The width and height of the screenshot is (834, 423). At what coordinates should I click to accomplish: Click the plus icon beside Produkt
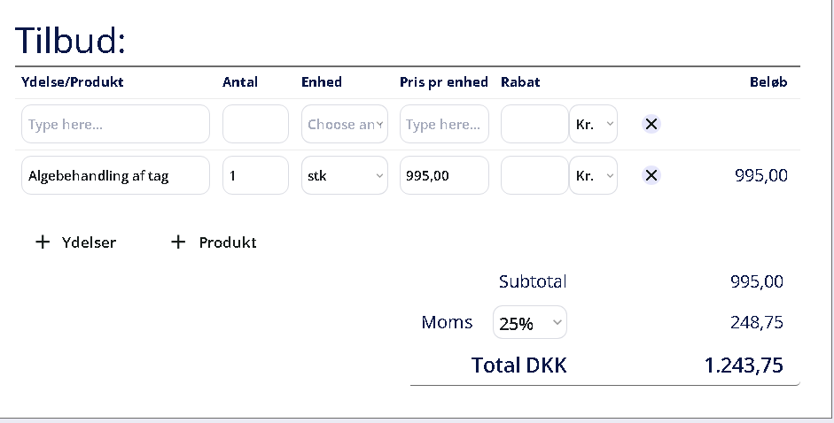[x=178, y=242]
